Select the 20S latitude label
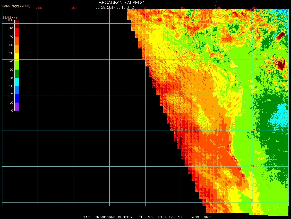The width and height of the screenshot is (291, 219). [x=254, y=166]
